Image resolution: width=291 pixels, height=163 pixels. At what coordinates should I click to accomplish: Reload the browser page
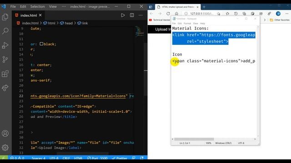coord(168,14)
